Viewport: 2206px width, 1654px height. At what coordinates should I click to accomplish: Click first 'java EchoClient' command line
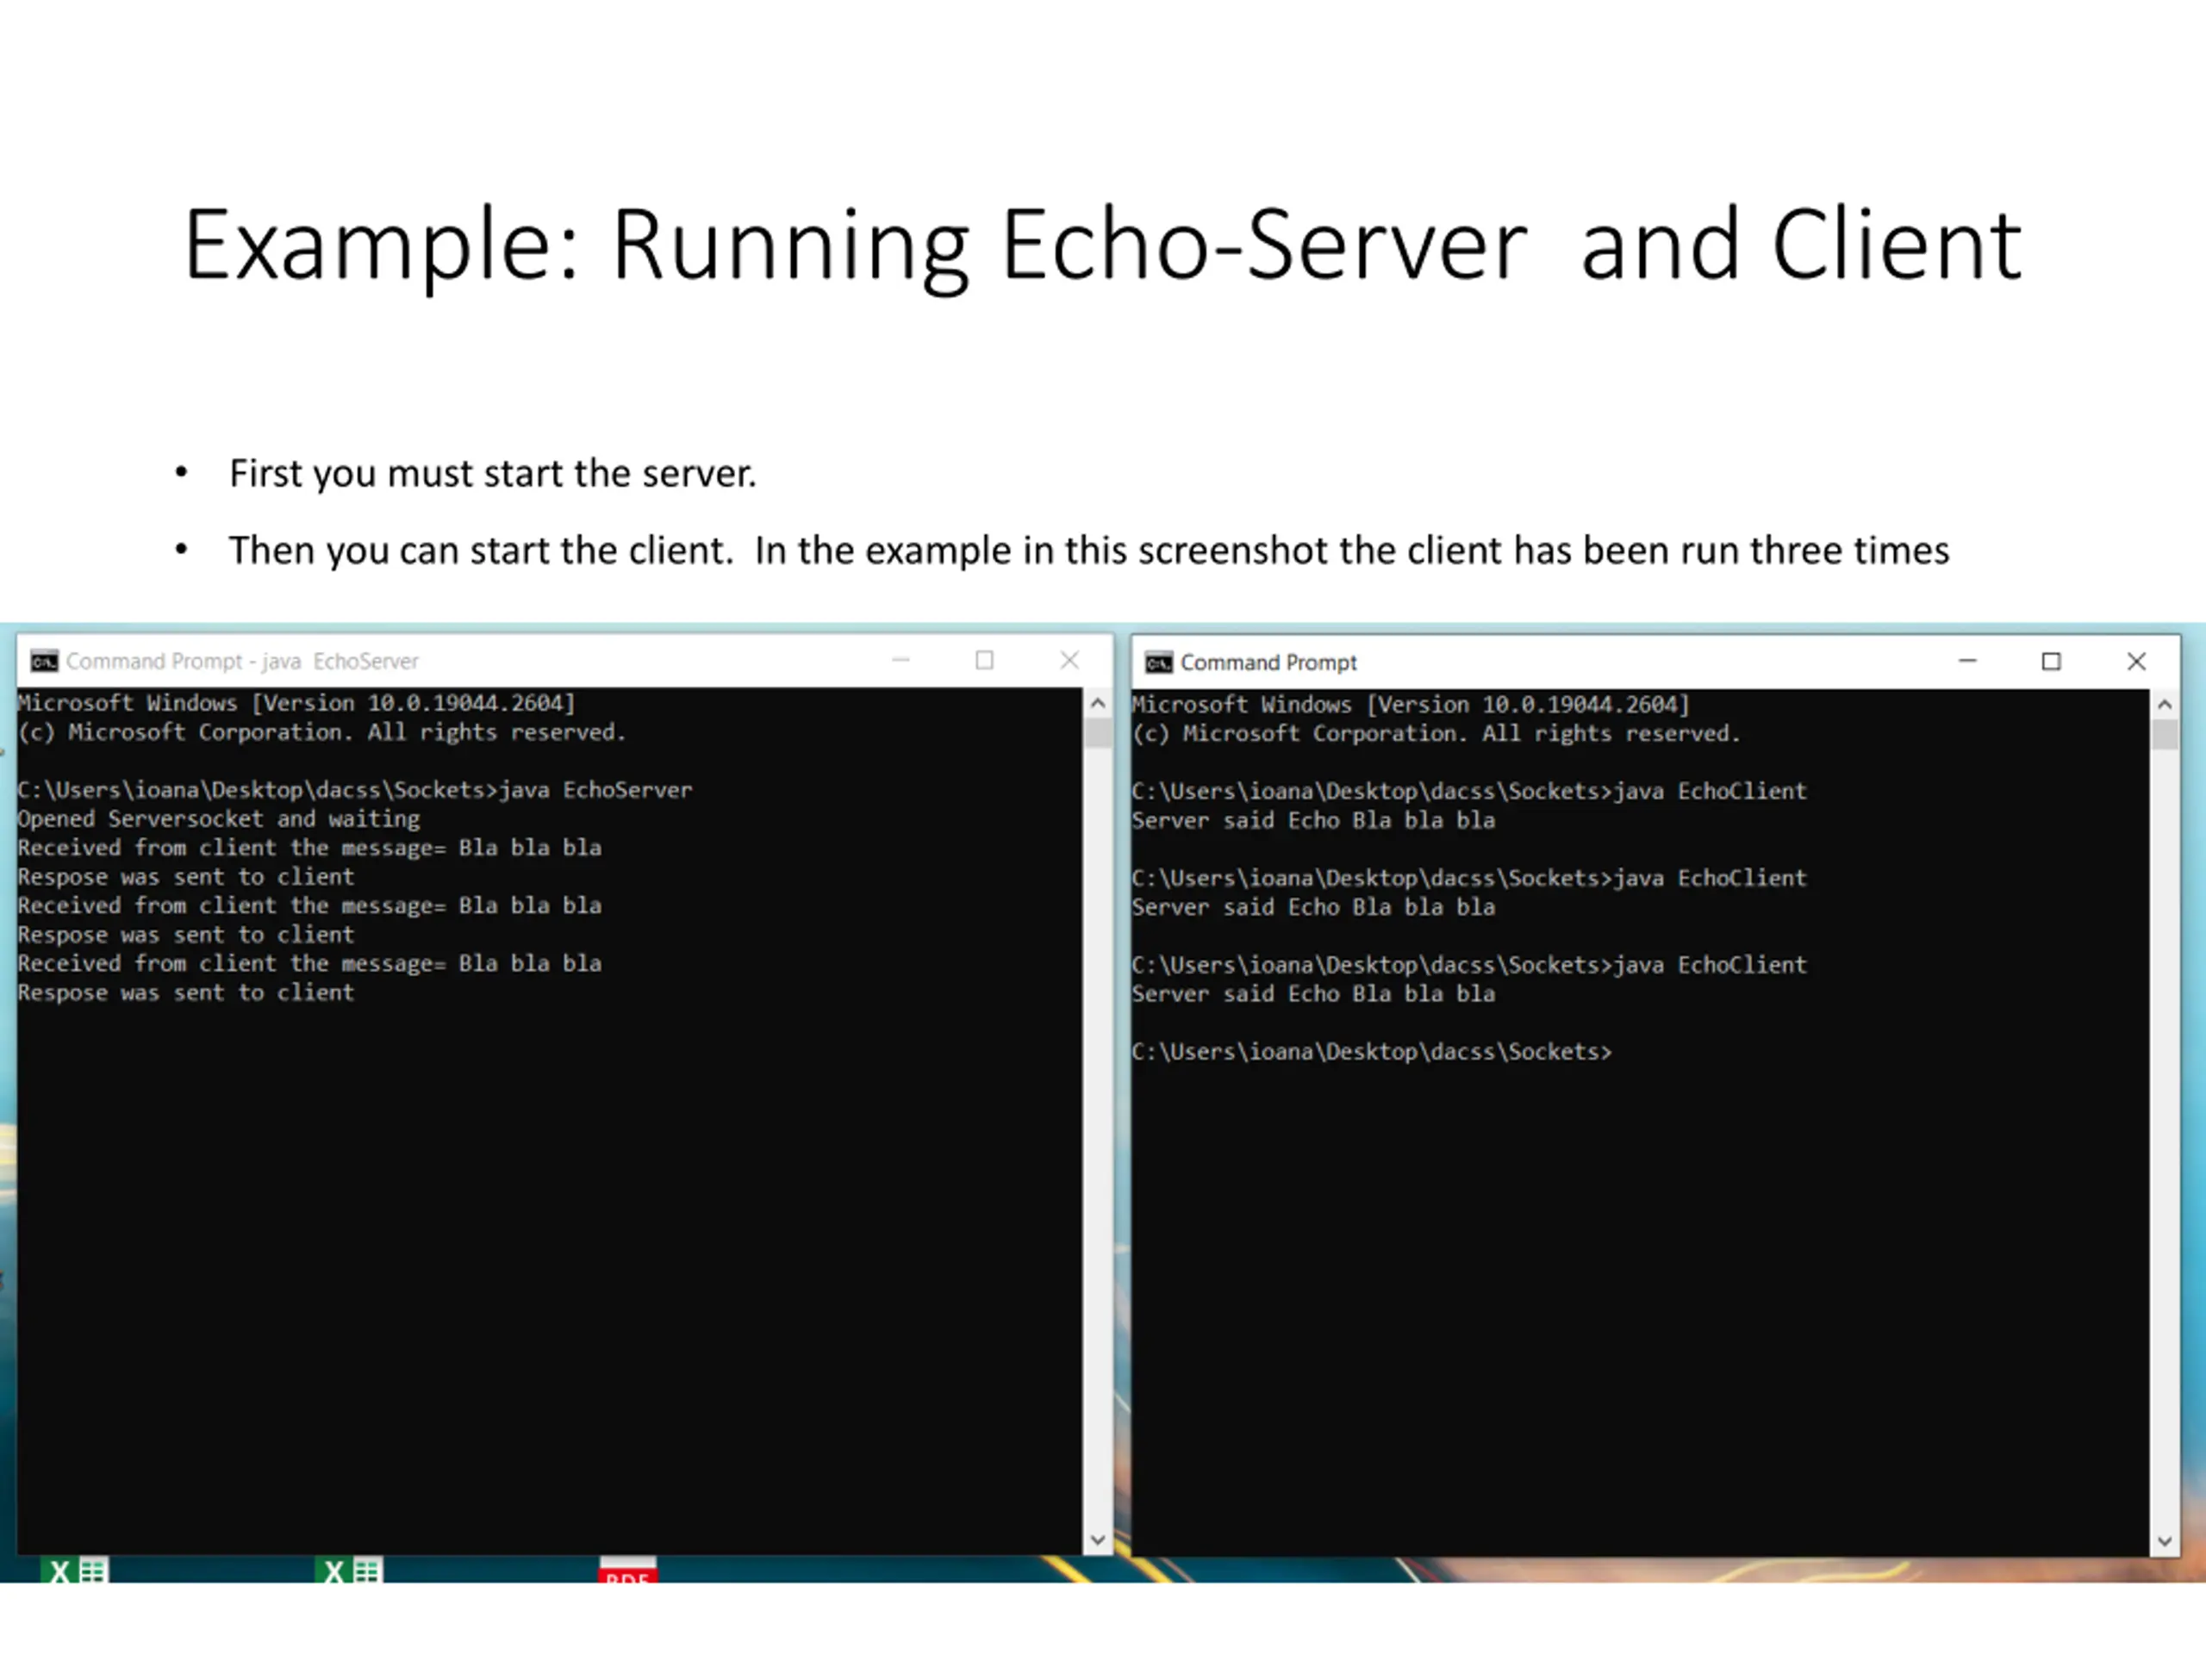click(1469, 792)
